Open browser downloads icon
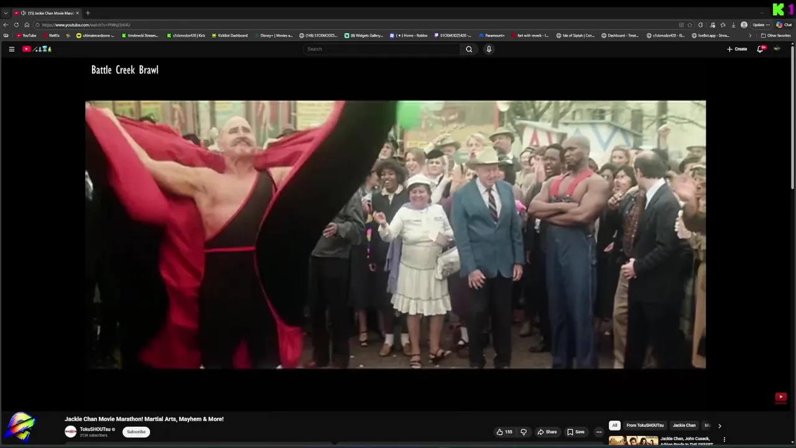The height and width of the screenshot is (448, 796). 734,25
